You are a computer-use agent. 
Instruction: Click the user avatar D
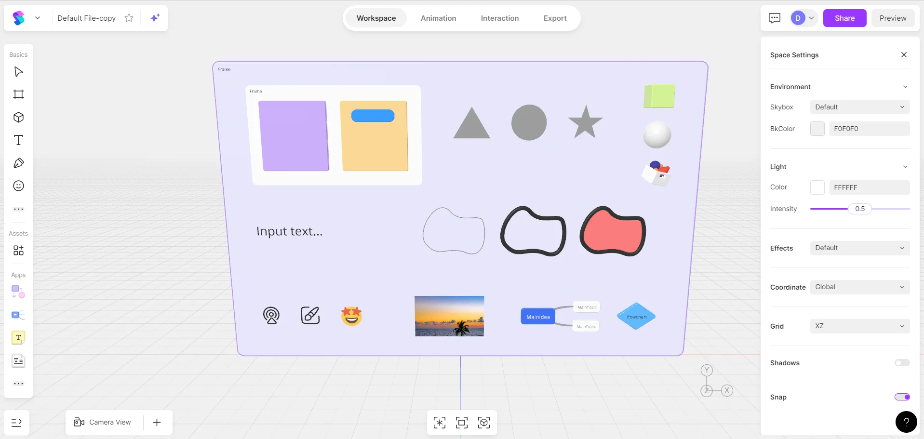(x=798, y=18)
